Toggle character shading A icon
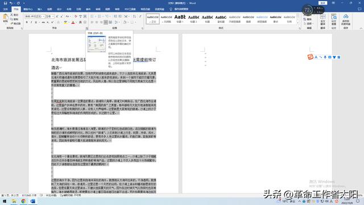 pos(80,22)
